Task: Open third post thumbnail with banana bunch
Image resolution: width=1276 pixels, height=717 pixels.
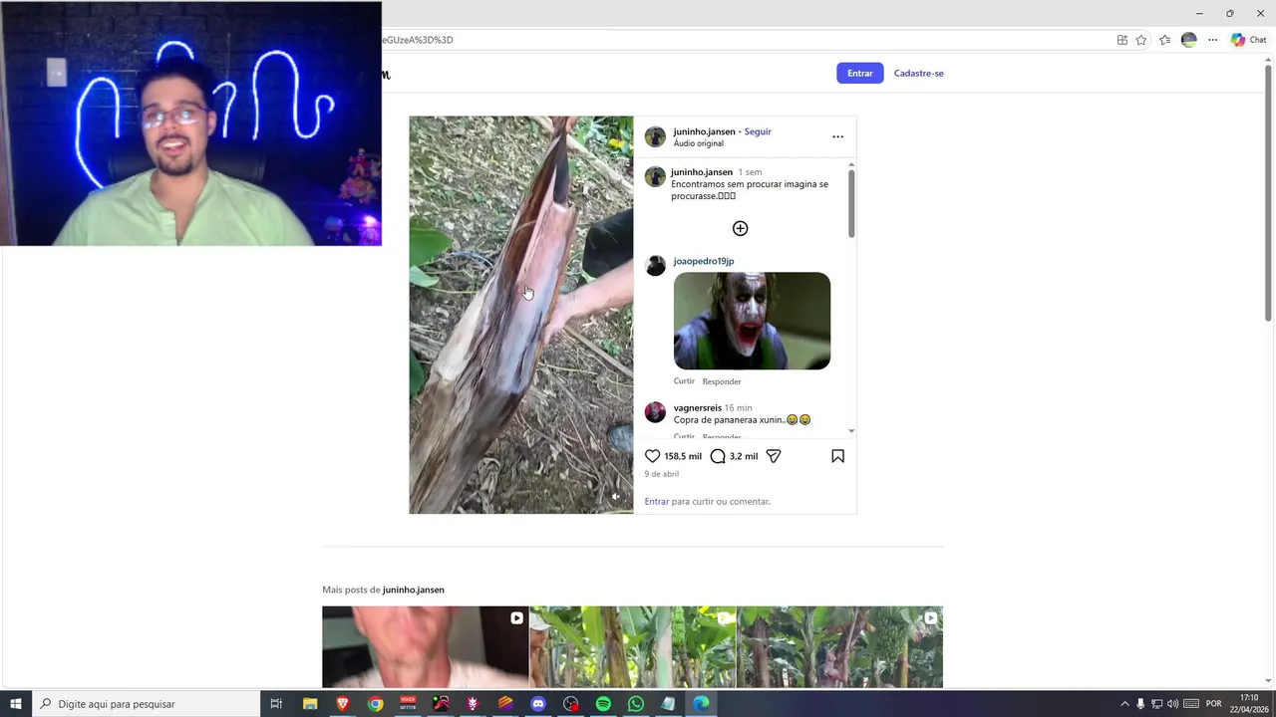Action: pos(839,646)
